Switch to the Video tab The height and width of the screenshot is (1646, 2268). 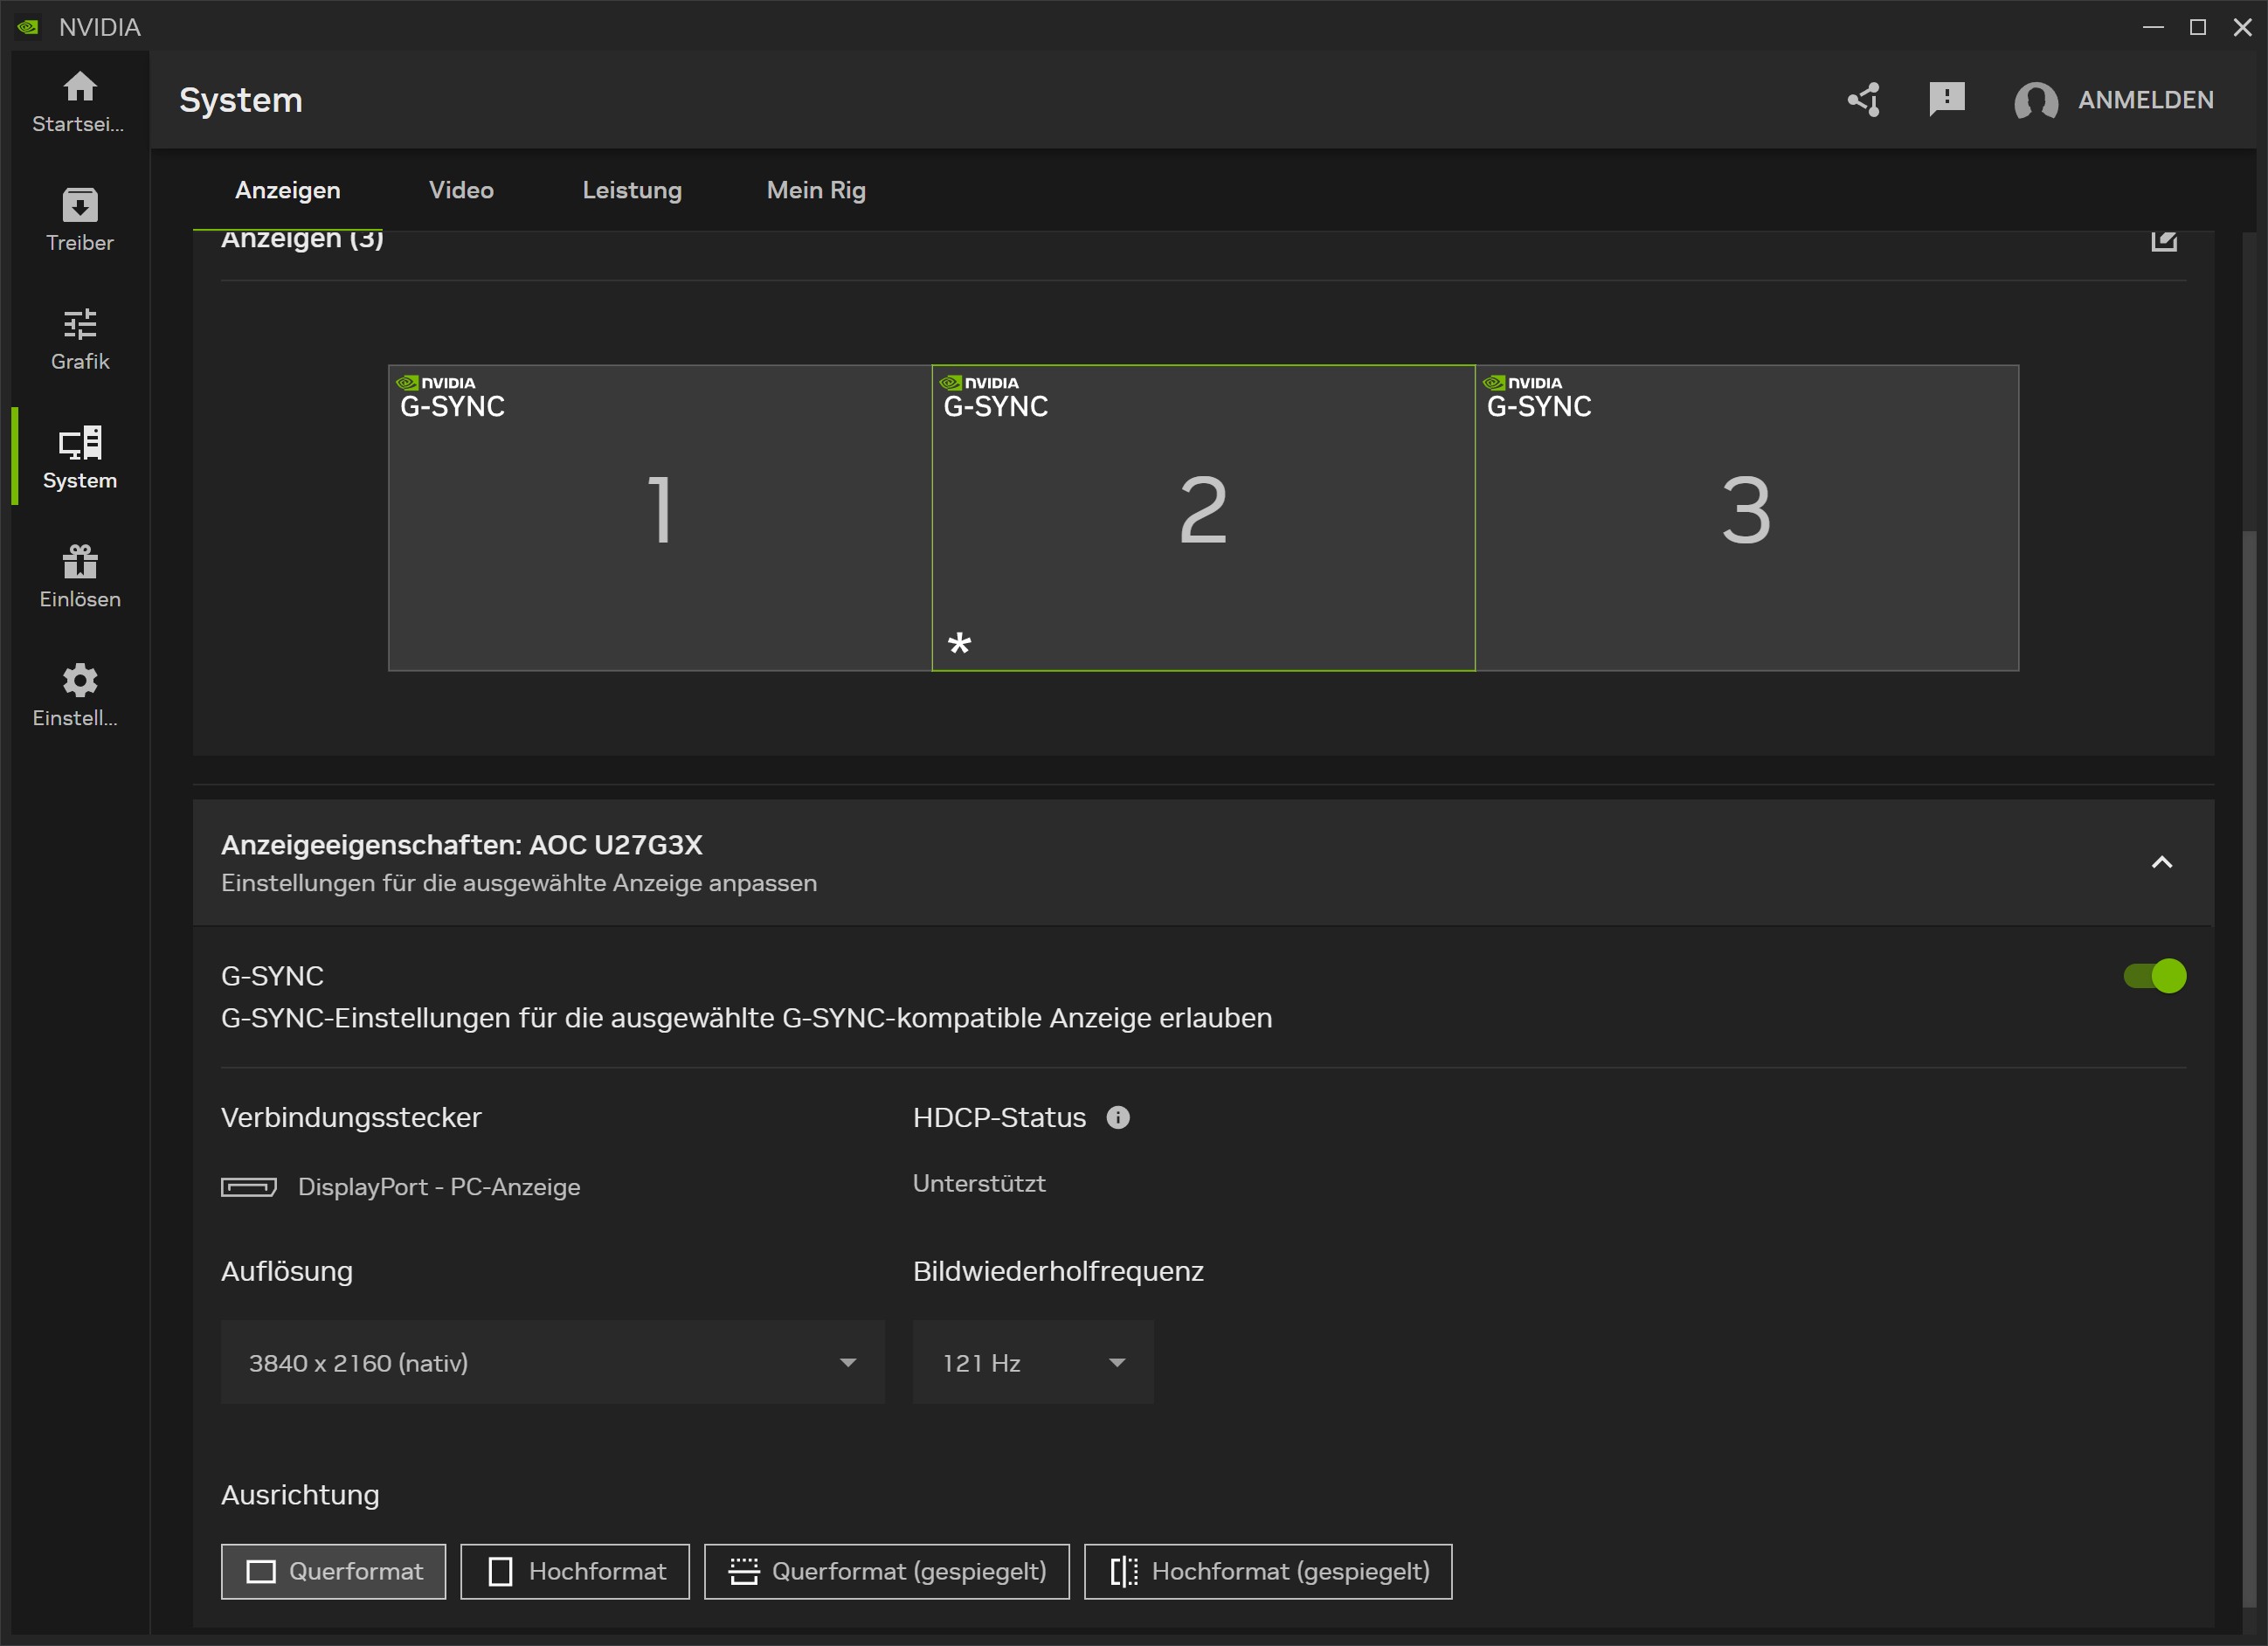(461, 190)
